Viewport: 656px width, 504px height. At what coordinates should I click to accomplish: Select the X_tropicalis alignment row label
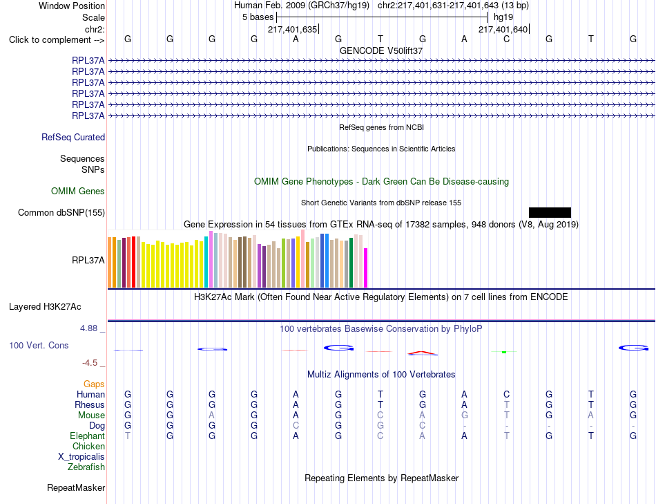coord(81,457)
